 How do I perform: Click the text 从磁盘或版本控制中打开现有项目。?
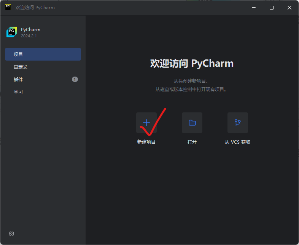pyautogui.click(x=192, y=90)
